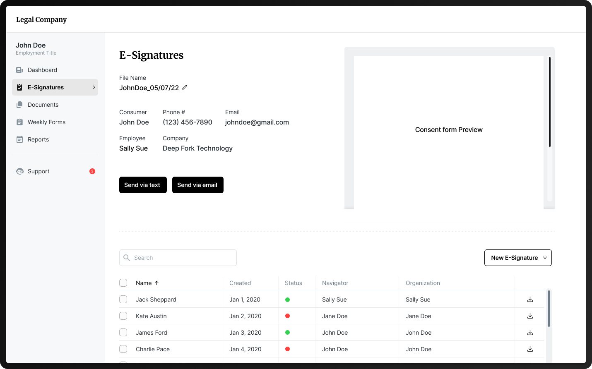Open Support from the sidebar
The width and height of the screenshot is (592, 369).
pos(55,171)
